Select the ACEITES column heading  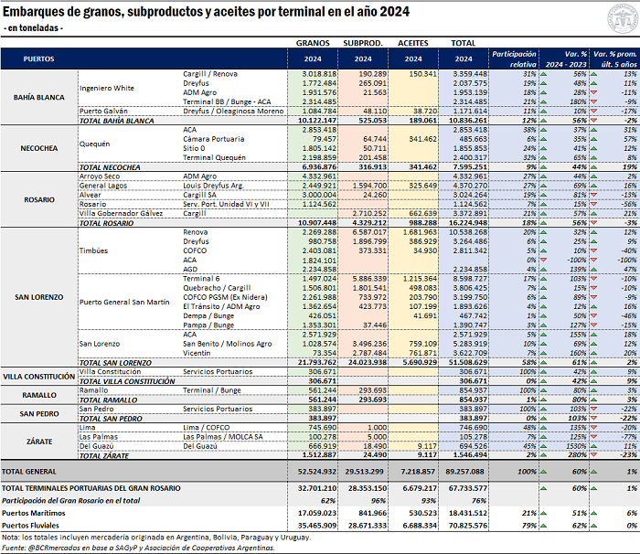click(x=413, y=43)
